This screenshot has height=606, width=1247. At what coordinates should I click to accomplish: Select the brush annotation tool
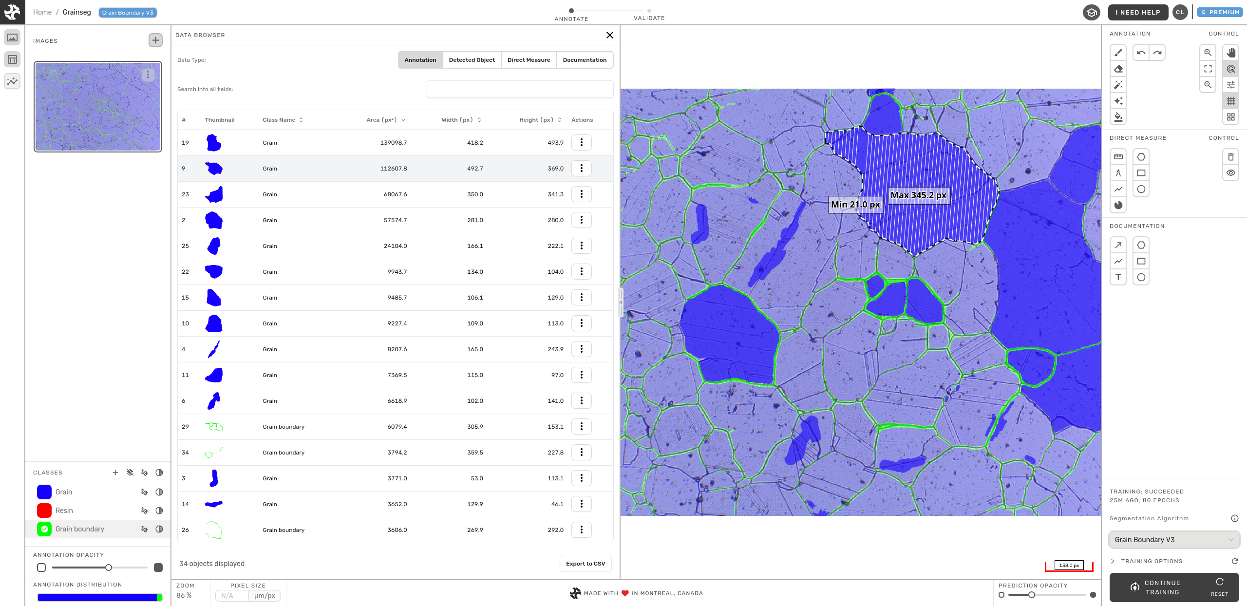(x=1118, y=53)
